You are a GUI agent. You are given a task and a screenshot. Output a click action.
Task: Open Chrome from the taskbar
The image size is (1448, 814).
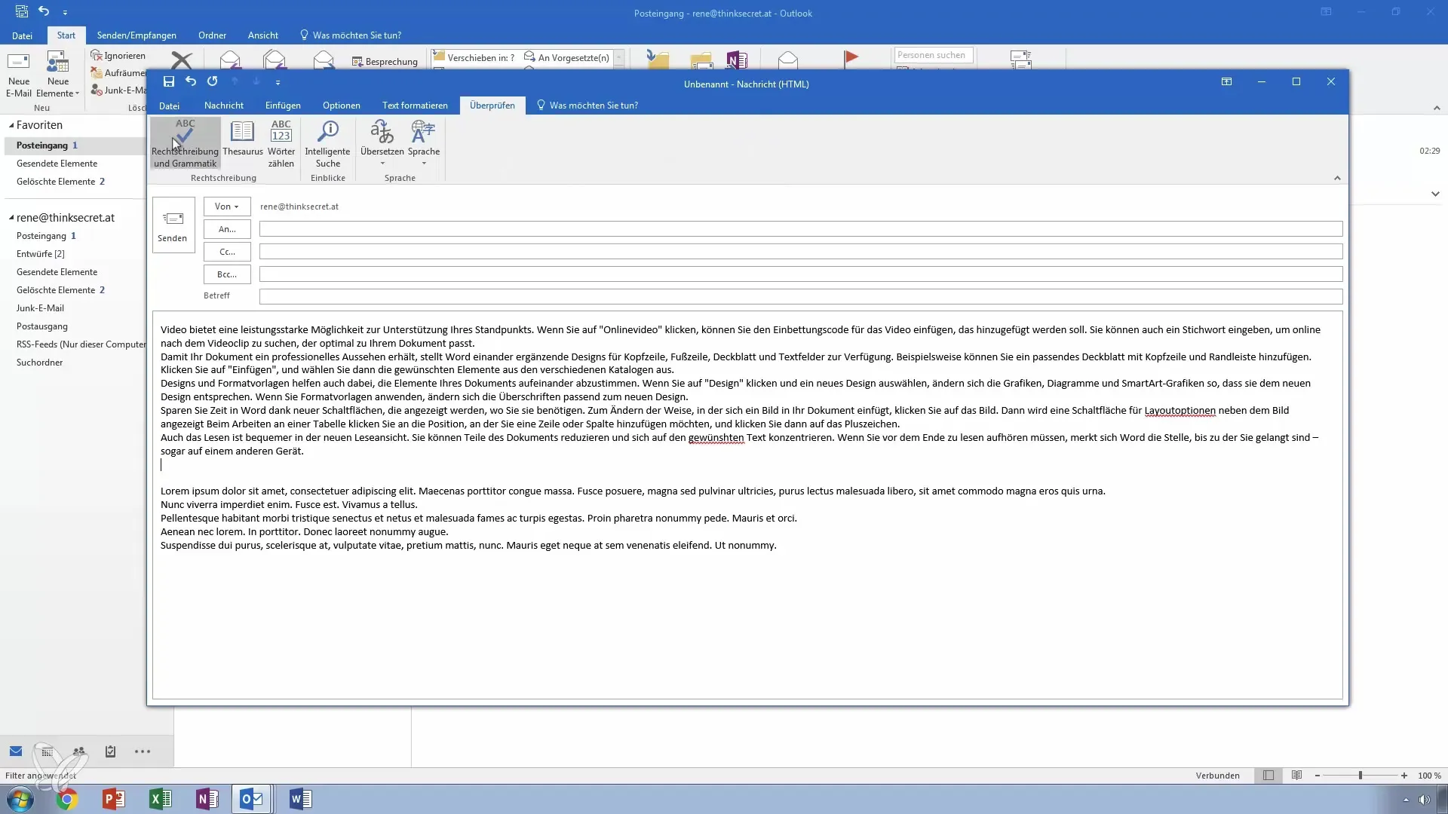[67, 799]
